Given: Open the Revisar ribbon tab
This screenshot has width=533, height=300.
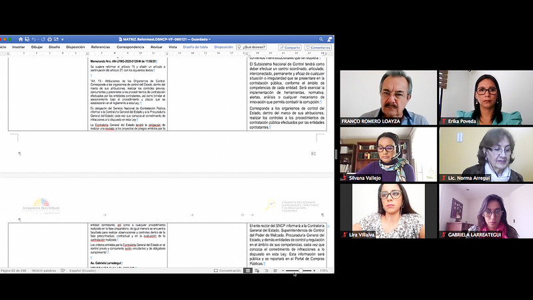Looking at the screenshot, I should [157, 47].
